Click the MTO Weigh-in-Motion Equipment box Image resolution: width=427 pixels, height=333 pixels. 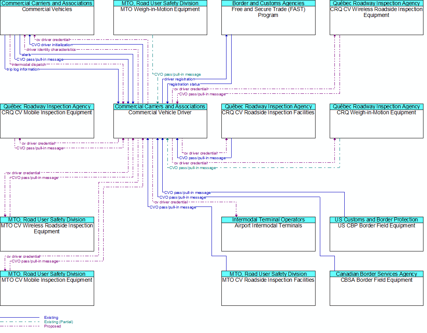coord(160,17)
